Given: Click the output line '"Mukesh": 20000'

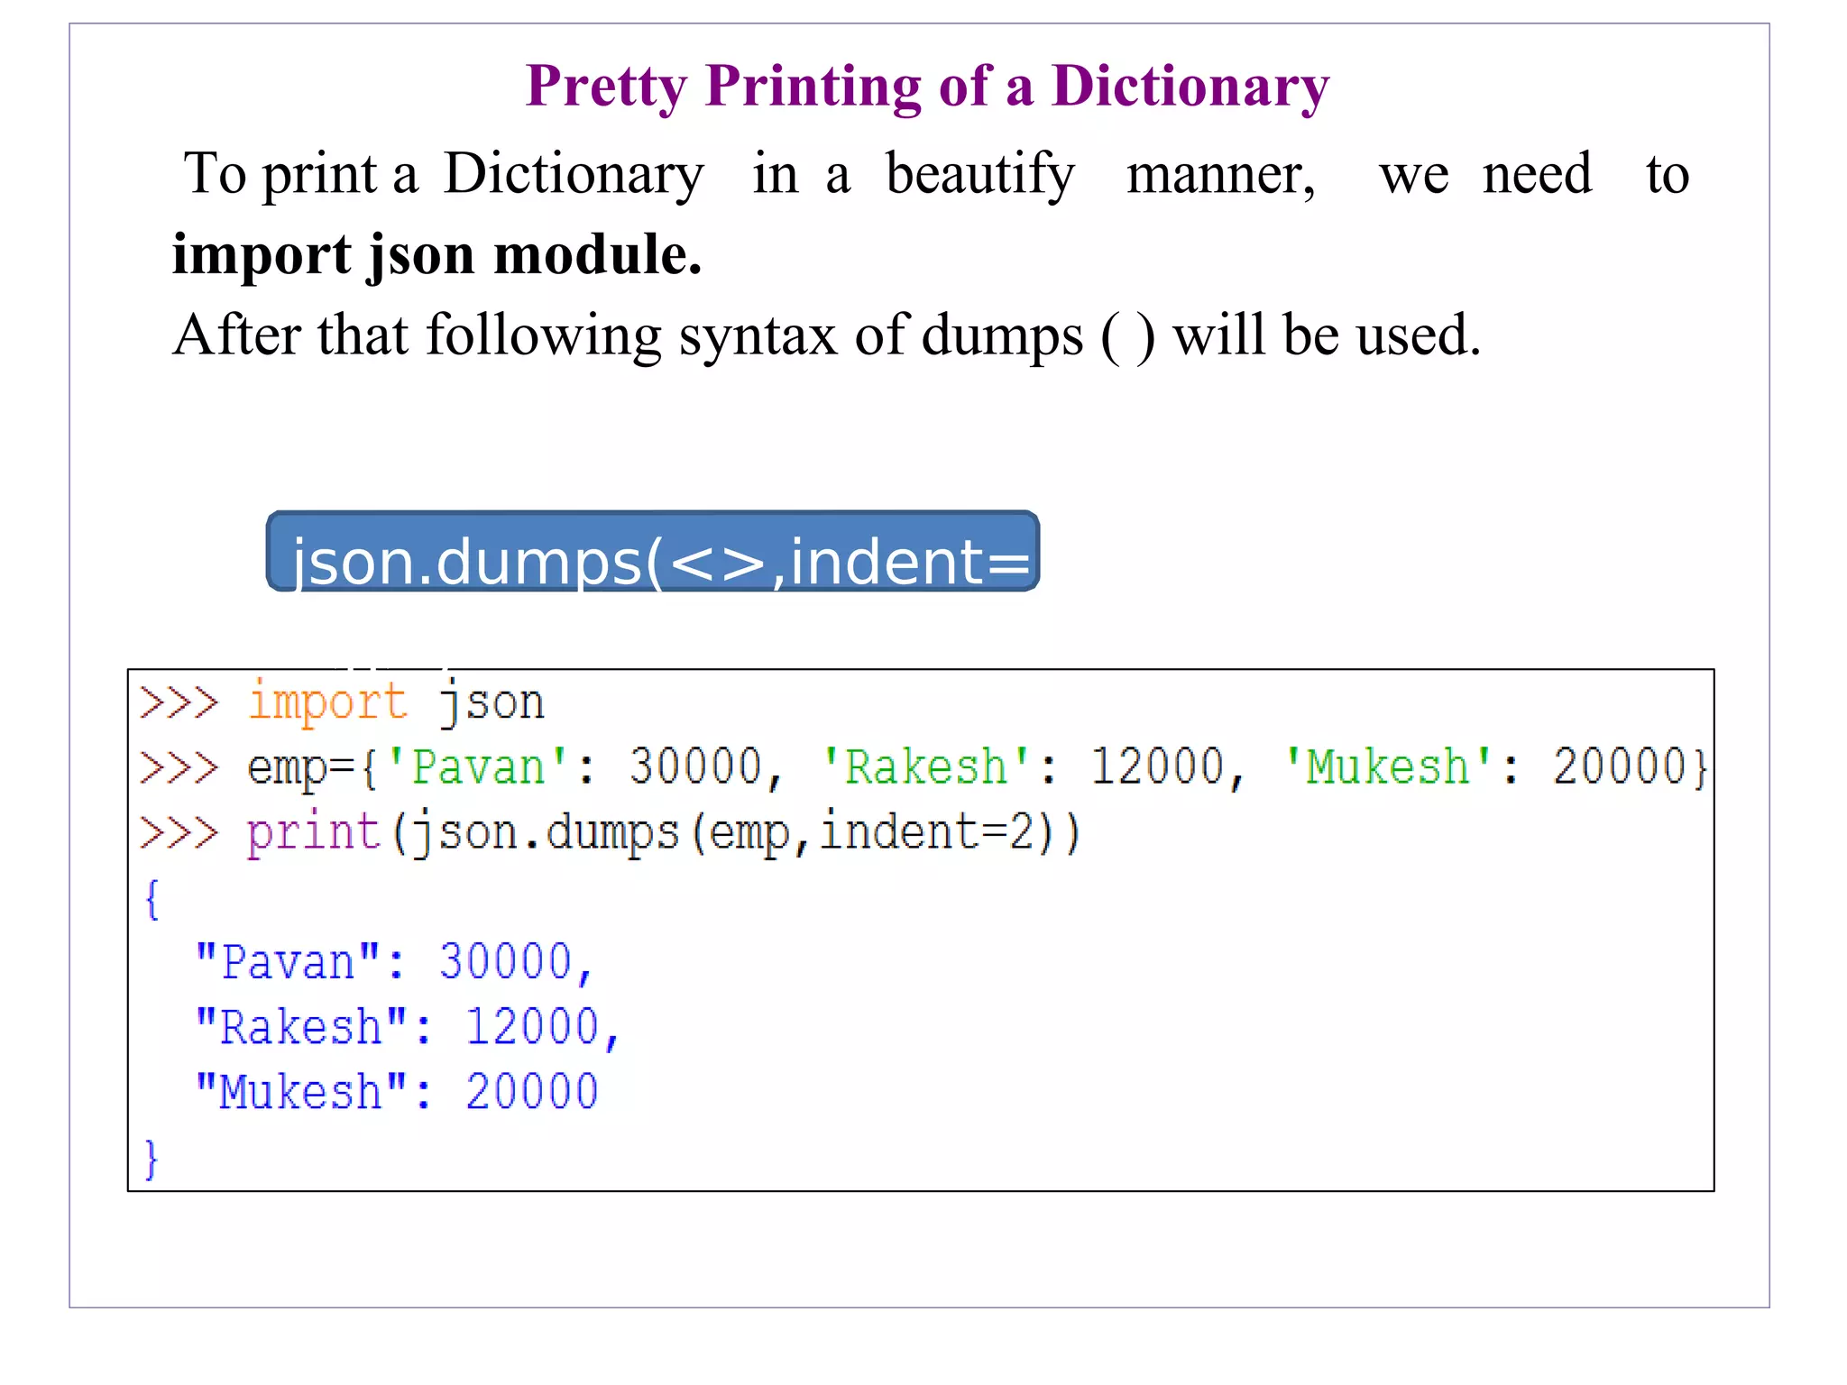Looking at the screenshot, I should pos(397,1093).
